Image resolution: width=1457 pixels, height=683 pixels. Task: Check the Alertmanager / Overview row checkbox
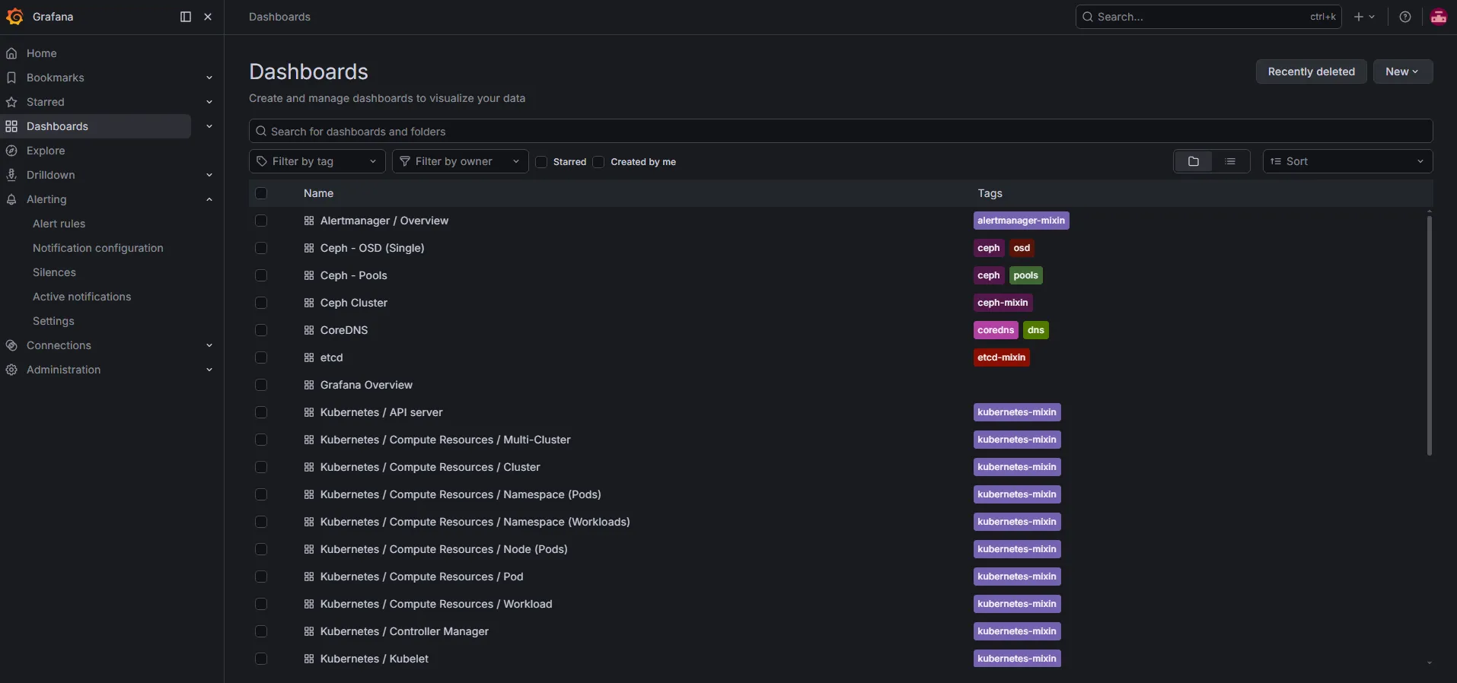pyautogui.click(x=261, y=221)
